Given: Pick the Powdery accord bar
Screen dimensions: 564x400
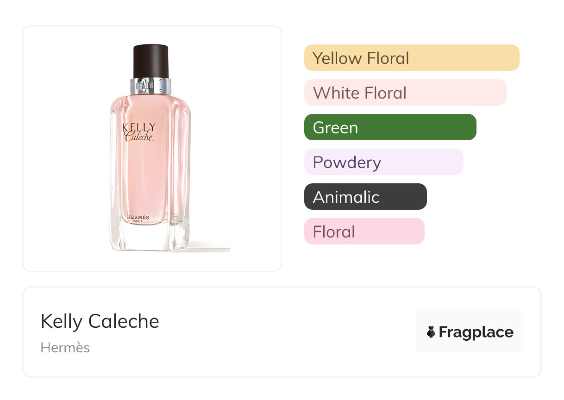Looking at the screenshot, I should coord(383,162).
